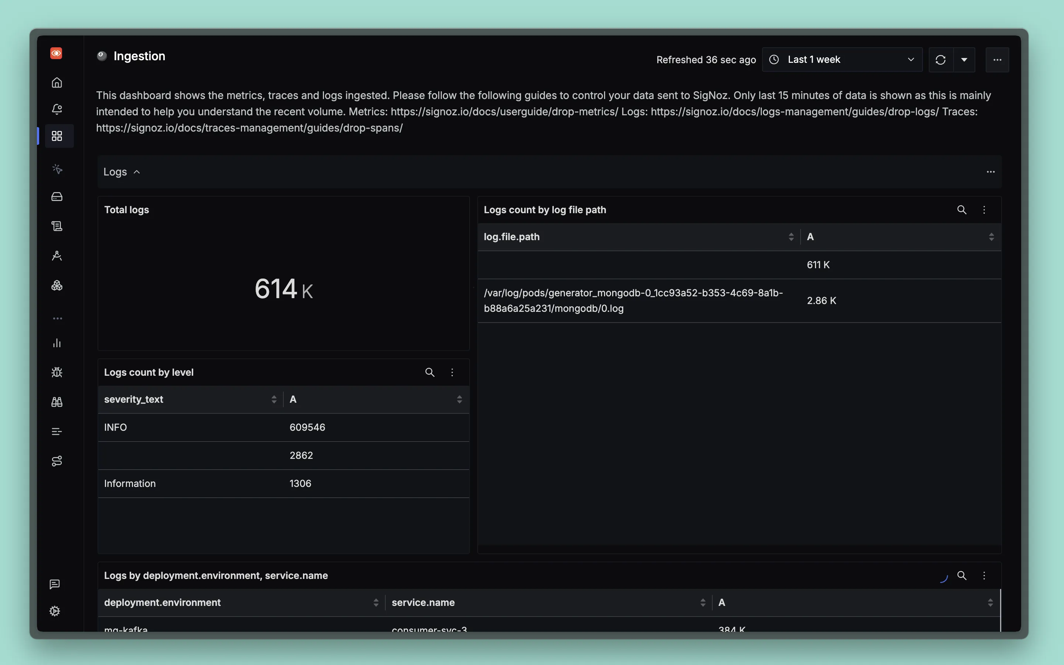
Task: Open the Logs scroll icon in sidebar
Action: tap(57, 226)
